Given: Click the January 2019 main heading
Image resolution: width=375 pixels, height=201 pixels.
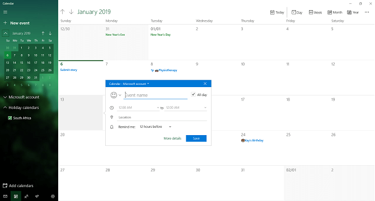Looking at the screenshot, I should point(94,12).
